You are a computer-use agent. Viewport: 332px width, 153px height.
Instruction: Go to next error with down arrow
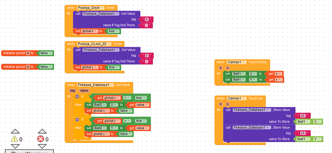pos(42,146)
